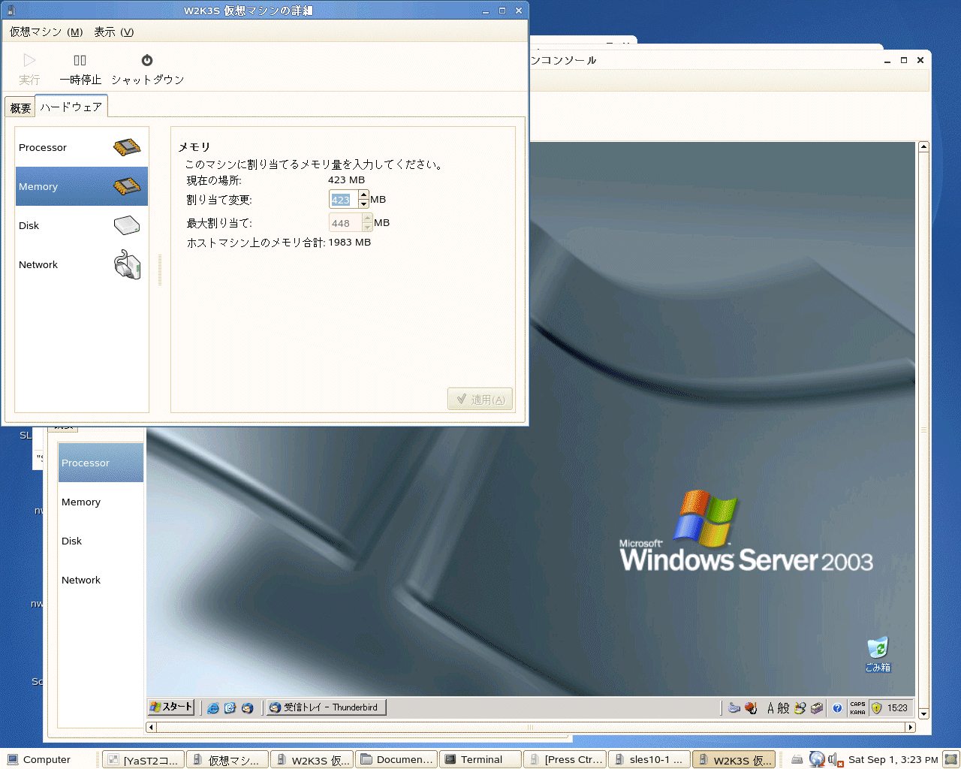
Task: Select the Processor chip icon in hardware list
Action: [127, 147]
